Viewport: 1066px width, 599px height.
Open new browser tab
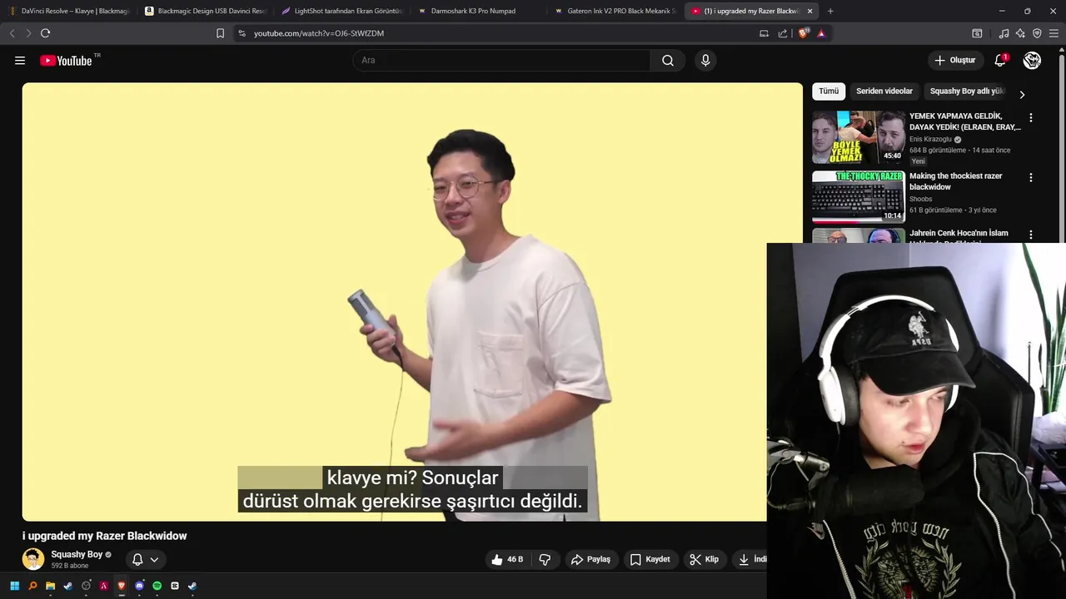[x=830, y=11]
